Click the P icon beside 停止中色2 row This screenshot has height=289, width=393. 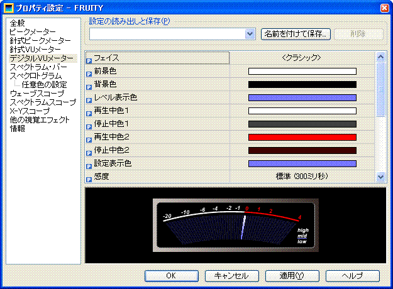(x=89, y=151)
